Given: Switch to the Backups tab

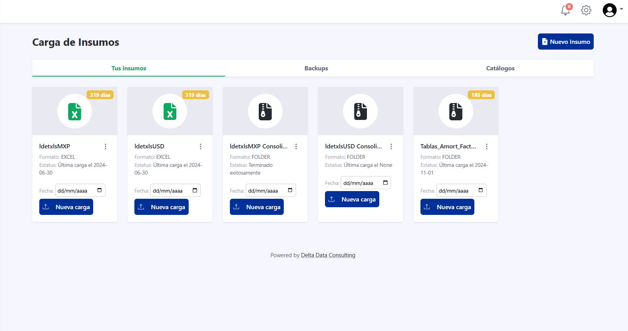Looking at the screenshot, I should [x=316, y=68].
